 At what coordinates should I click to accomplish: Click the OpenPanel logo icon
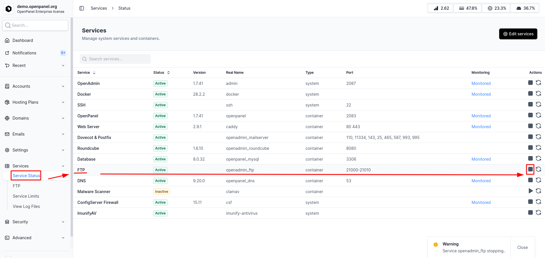(x=9, y=9)
